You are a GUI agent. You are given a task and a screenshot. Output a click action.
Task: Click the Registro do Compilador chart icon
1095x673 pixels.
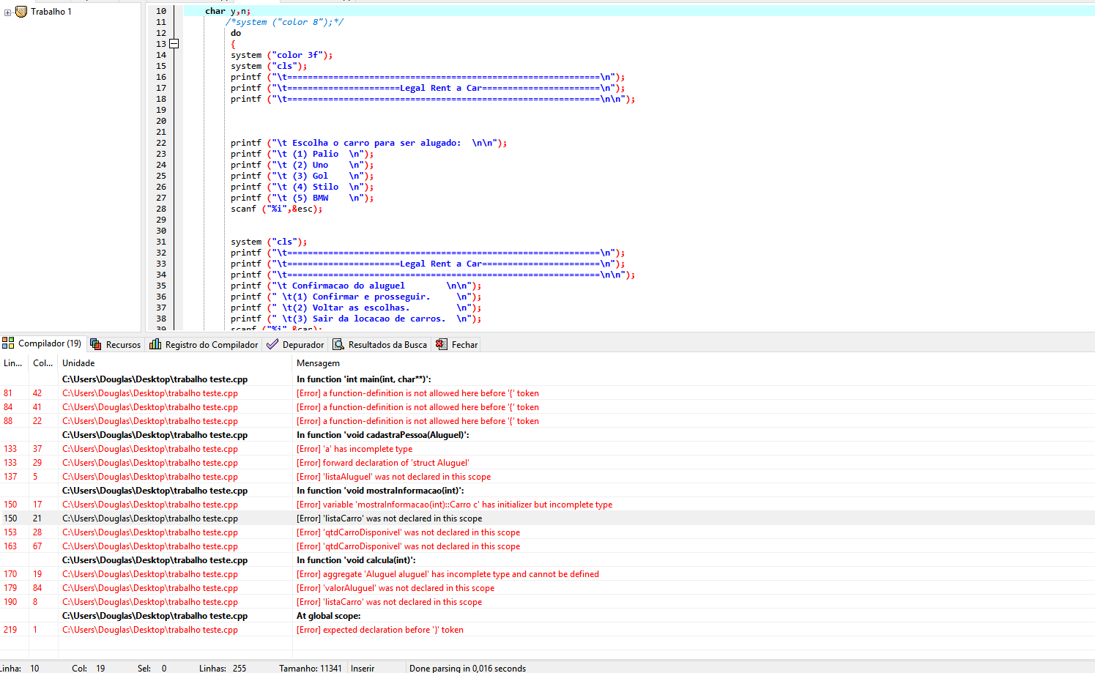[x=155, y=344]
